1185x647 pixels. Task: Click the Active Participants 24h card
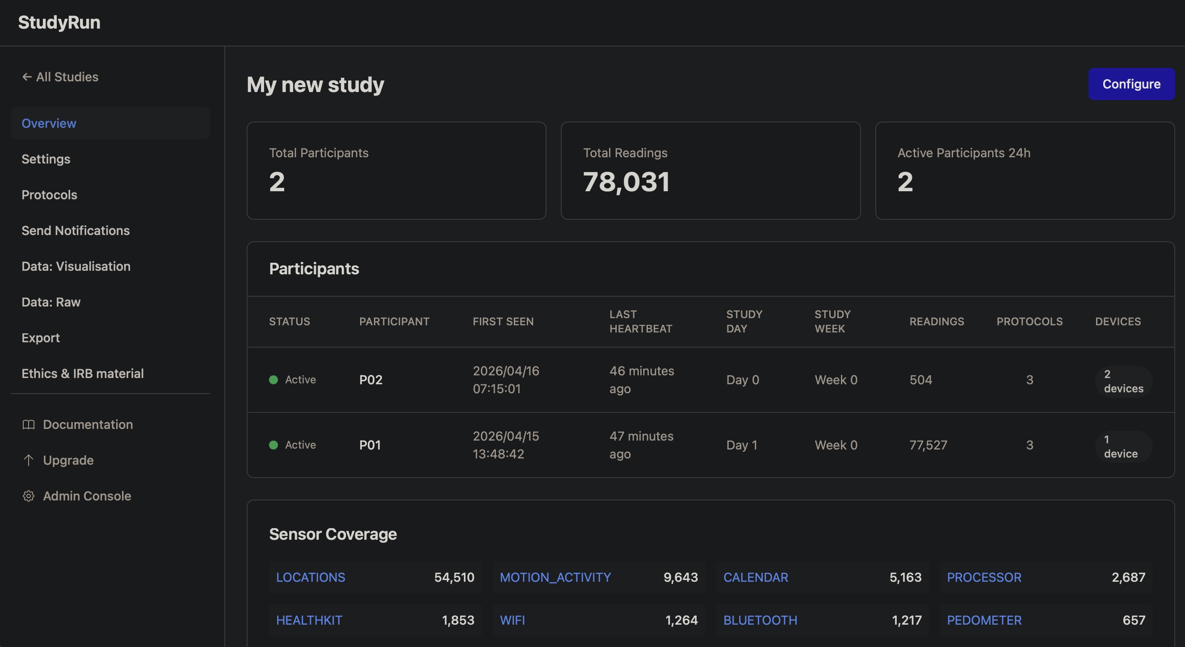tap(1025, 171)
